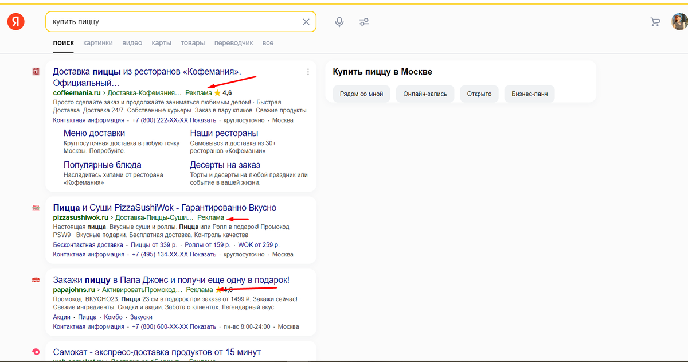Select the Открыто filter
688x362 pixels.
(x=479, y=94)
